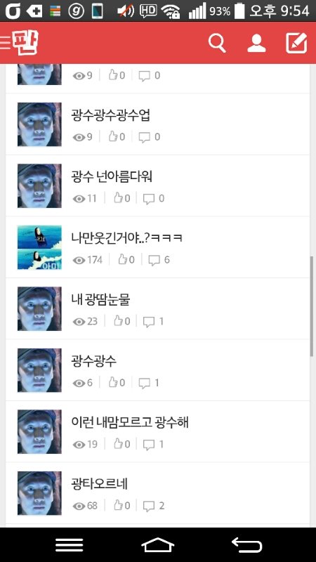The width and height of the screenshot is (316, 562).
Task: Open the post titled 광수광수광수업
Action: [x=110, y=115]
